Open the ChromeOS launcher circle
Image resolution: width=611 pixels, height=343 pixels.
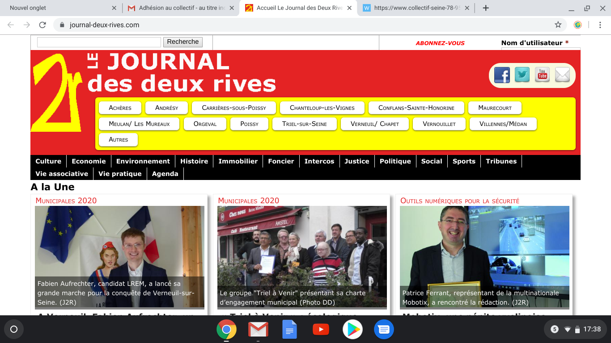pos(14,330)
